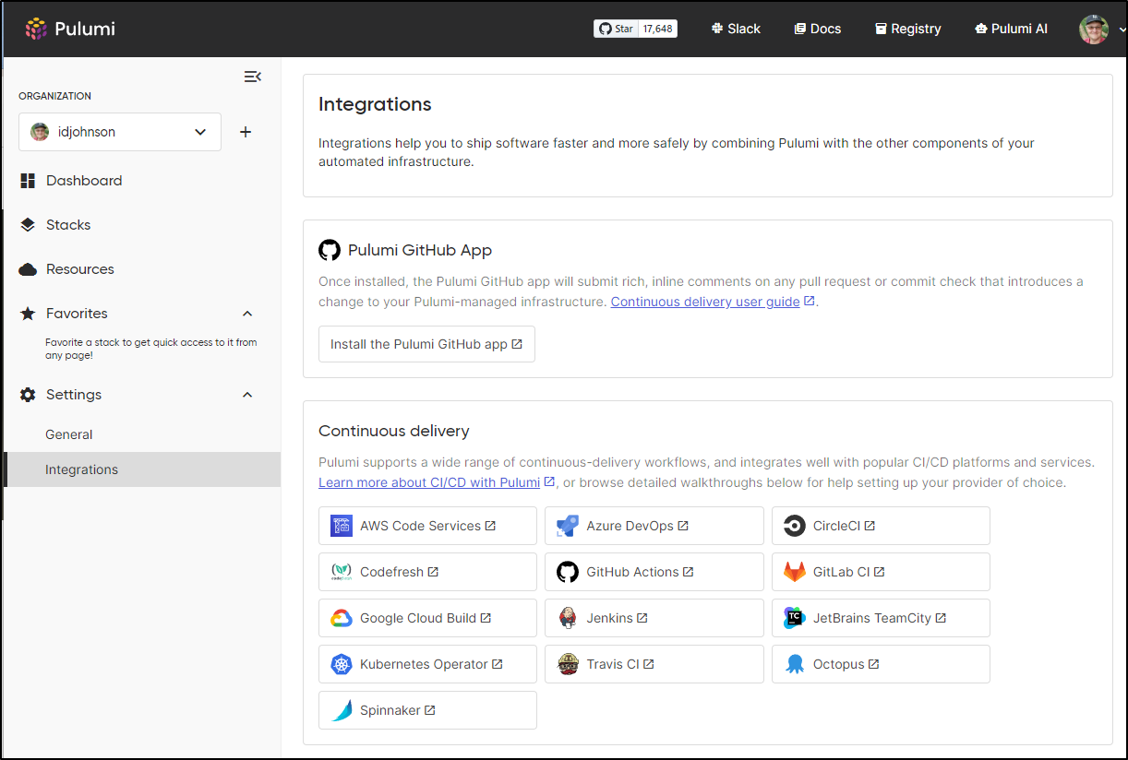1128x760 pixels.
Task: Open the Codefresh walkthrough
Action: point(427,572)
